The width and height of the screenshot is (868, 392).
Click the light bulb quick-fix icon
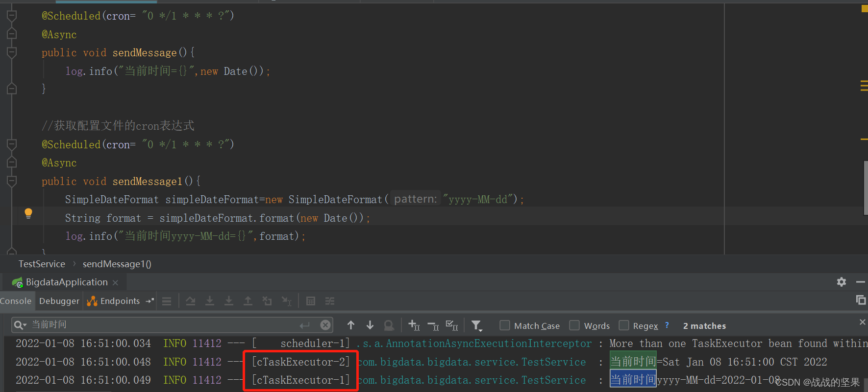(28, 213)
